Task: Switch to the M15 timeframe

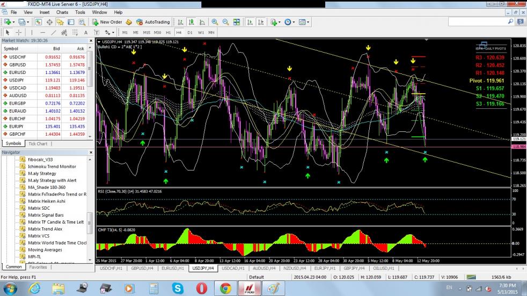Action: 146,32
